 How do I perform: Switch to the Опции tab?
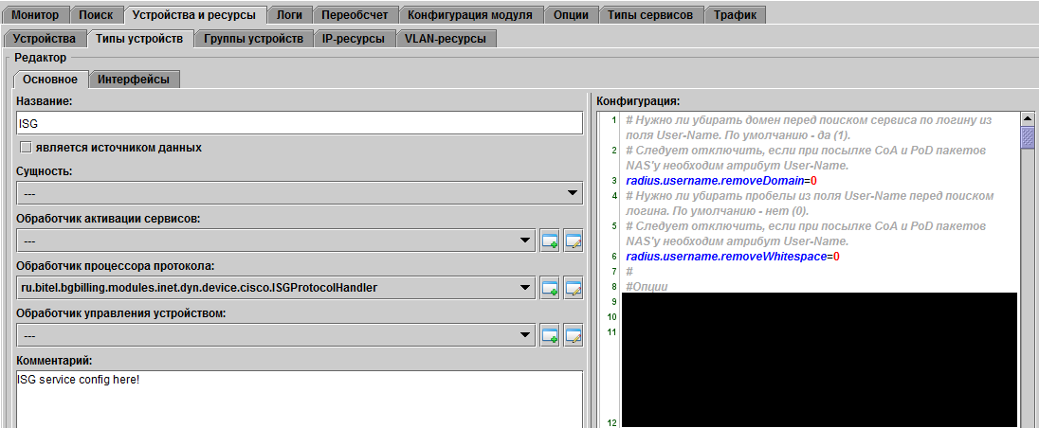pos(571,14)
